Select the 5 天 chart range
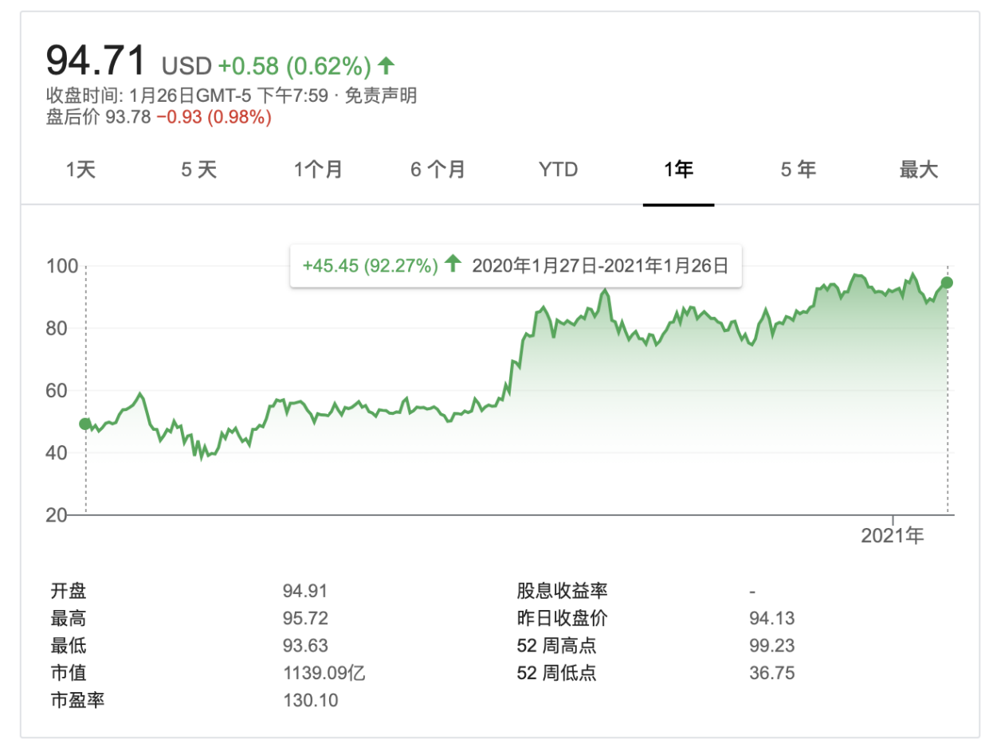This screenshot has width=985, height=743. tap(198, 169)
